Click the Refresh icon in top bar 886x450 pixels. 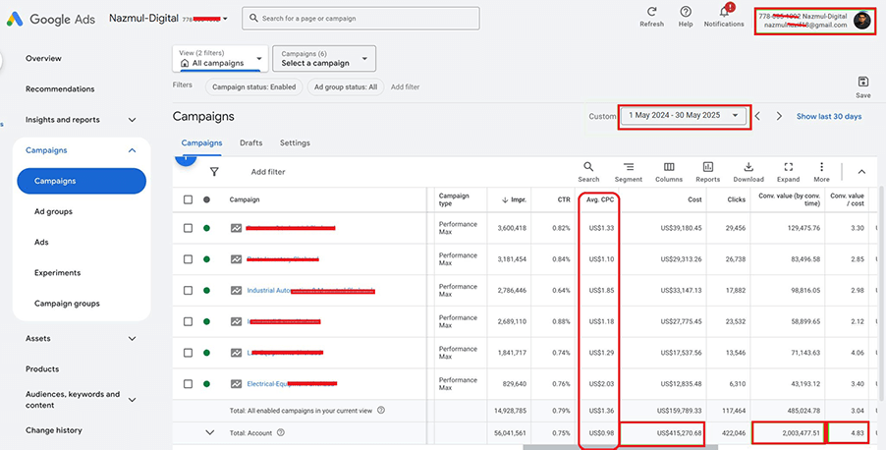pyautogui.click(x=651, y=12)
